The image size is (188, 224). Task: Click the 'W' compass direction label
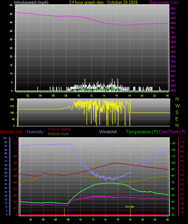tap(177, 106)
